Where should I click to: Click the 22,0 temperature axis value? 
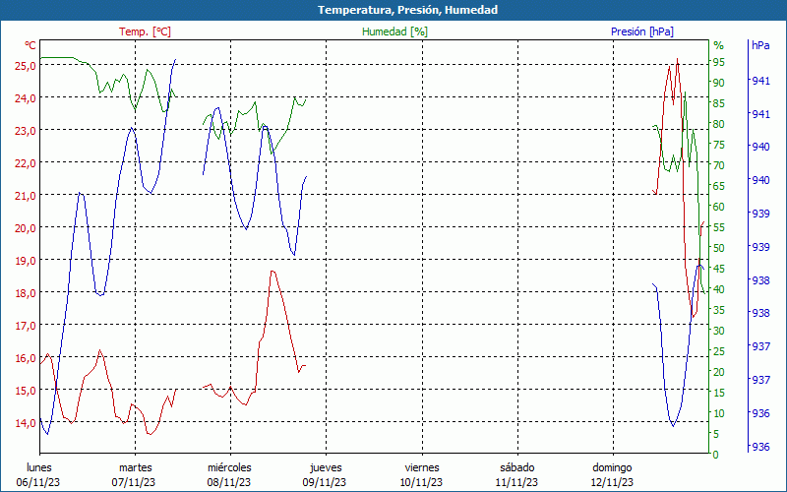click(26, 163)
